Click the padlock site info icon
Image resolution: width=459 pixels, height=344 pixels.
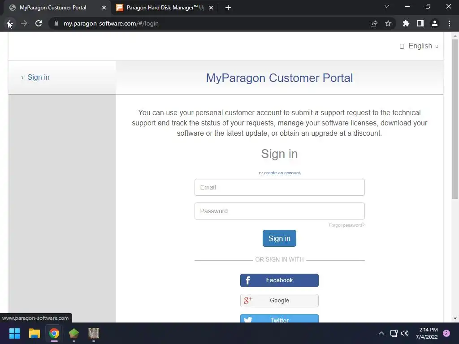point(56,23)
